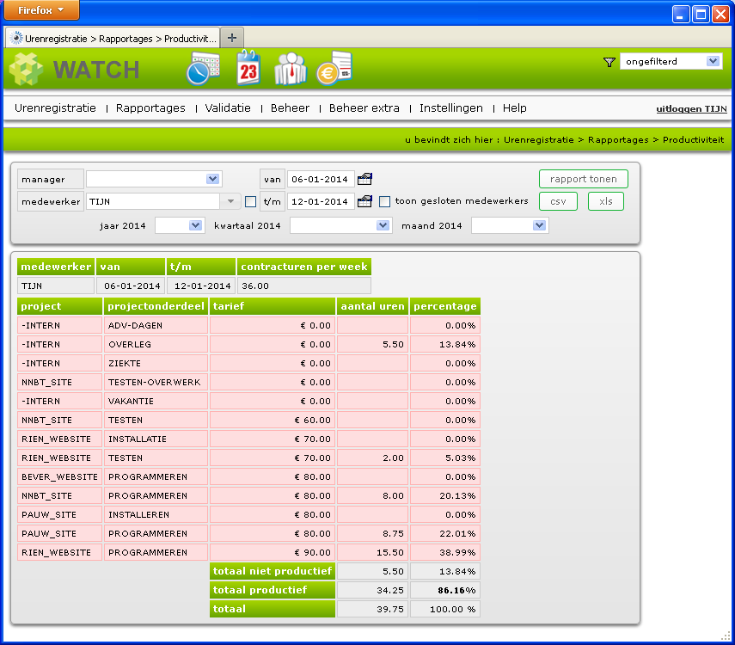Click the 15.50 aantal uren cell
This screenshot has height=645, width=735.
(372, 553)
